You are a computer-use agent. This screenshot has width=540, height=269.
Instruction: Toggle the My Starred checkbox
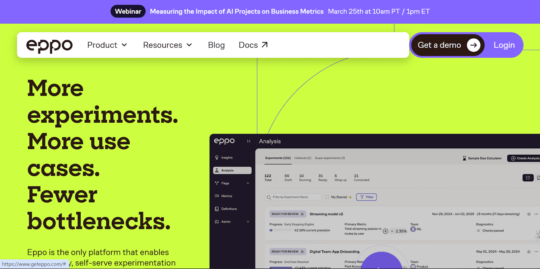coord(327,197)
